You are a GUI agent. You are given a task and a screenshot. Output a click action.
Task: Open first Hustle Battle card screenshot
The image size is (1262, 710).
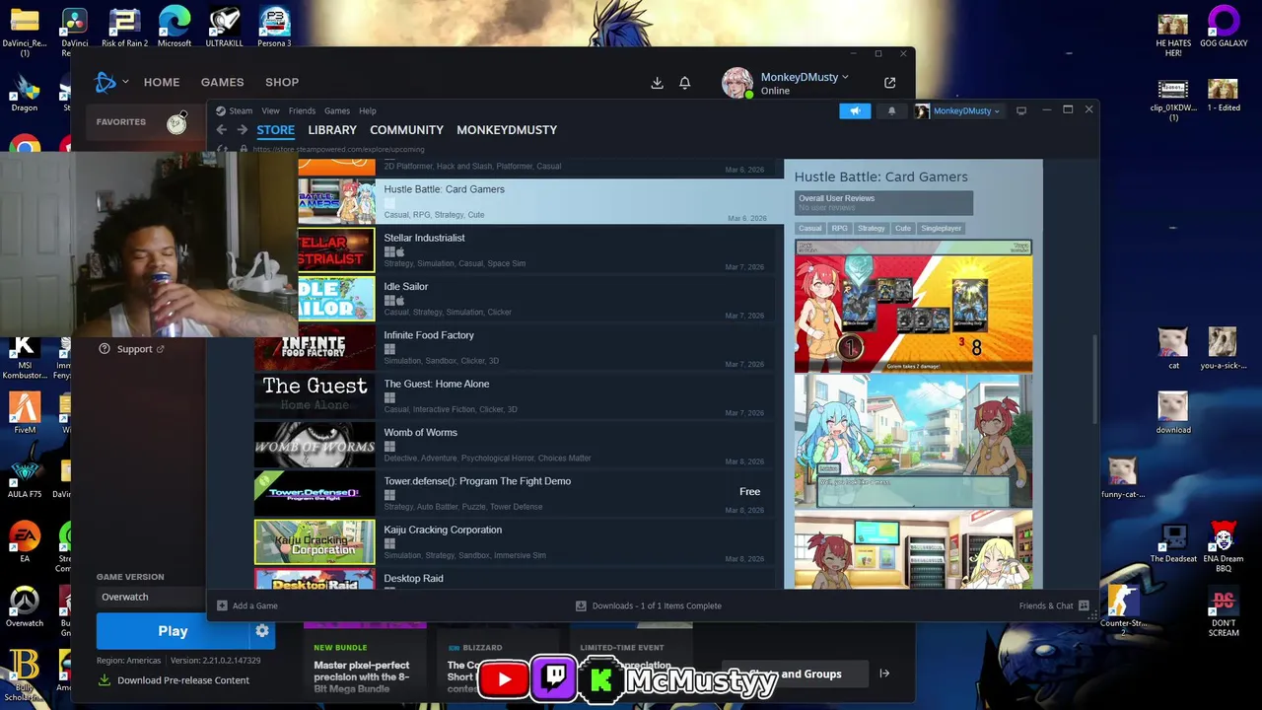[913, 306]
